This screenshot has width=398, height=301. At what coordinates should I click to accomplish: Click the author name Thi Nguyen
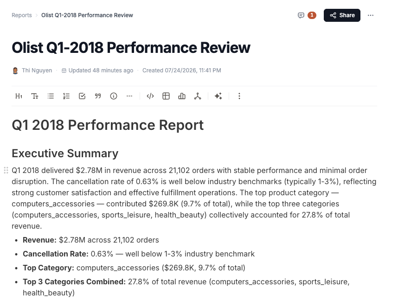click(x=37, y=70)
